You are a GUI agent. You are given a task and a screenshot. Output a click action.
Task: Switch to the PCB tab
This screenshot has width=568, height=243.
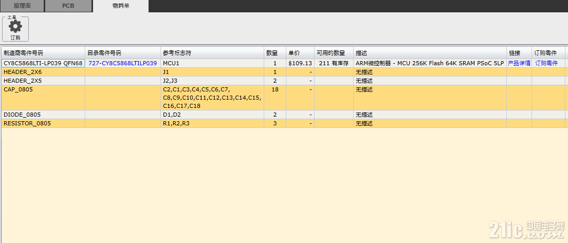point(68,6)
